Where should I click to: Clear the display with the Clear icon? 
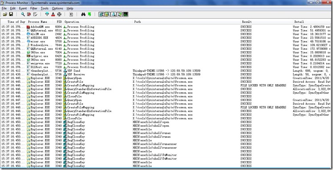point(35,14)
